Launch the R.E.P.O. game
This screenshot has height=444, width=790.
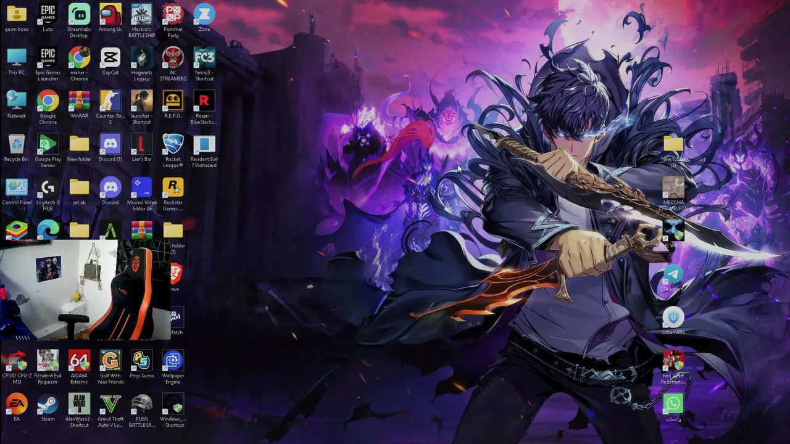[x=173, y=104]
